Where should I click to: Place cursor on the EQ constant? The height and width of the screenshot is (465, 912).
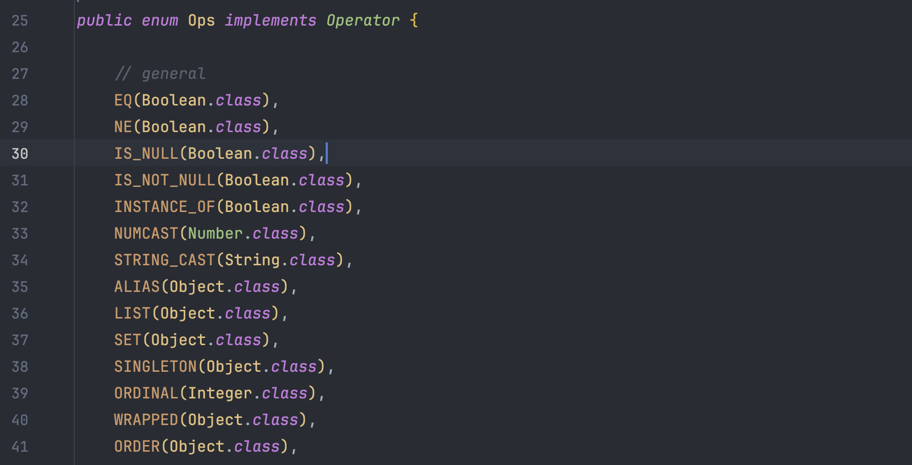coord(123,100)
